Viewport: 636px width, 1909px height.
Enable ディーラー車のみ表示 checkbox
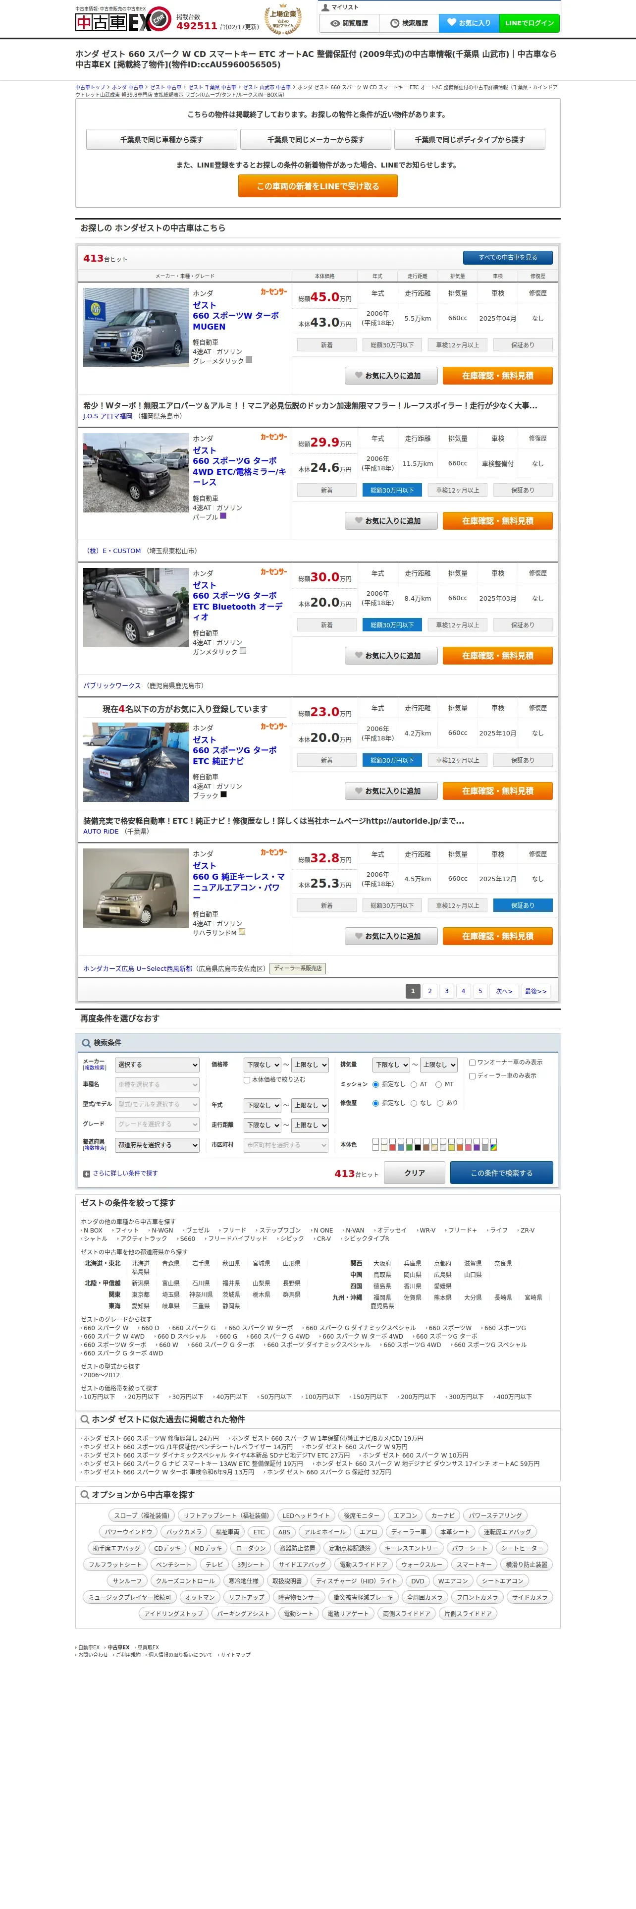472,1076
